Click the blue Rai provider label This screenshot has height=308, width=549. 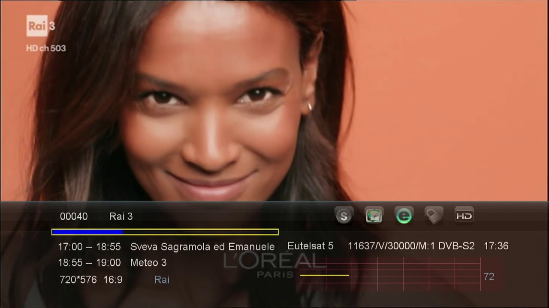click(x=162, y=280)
